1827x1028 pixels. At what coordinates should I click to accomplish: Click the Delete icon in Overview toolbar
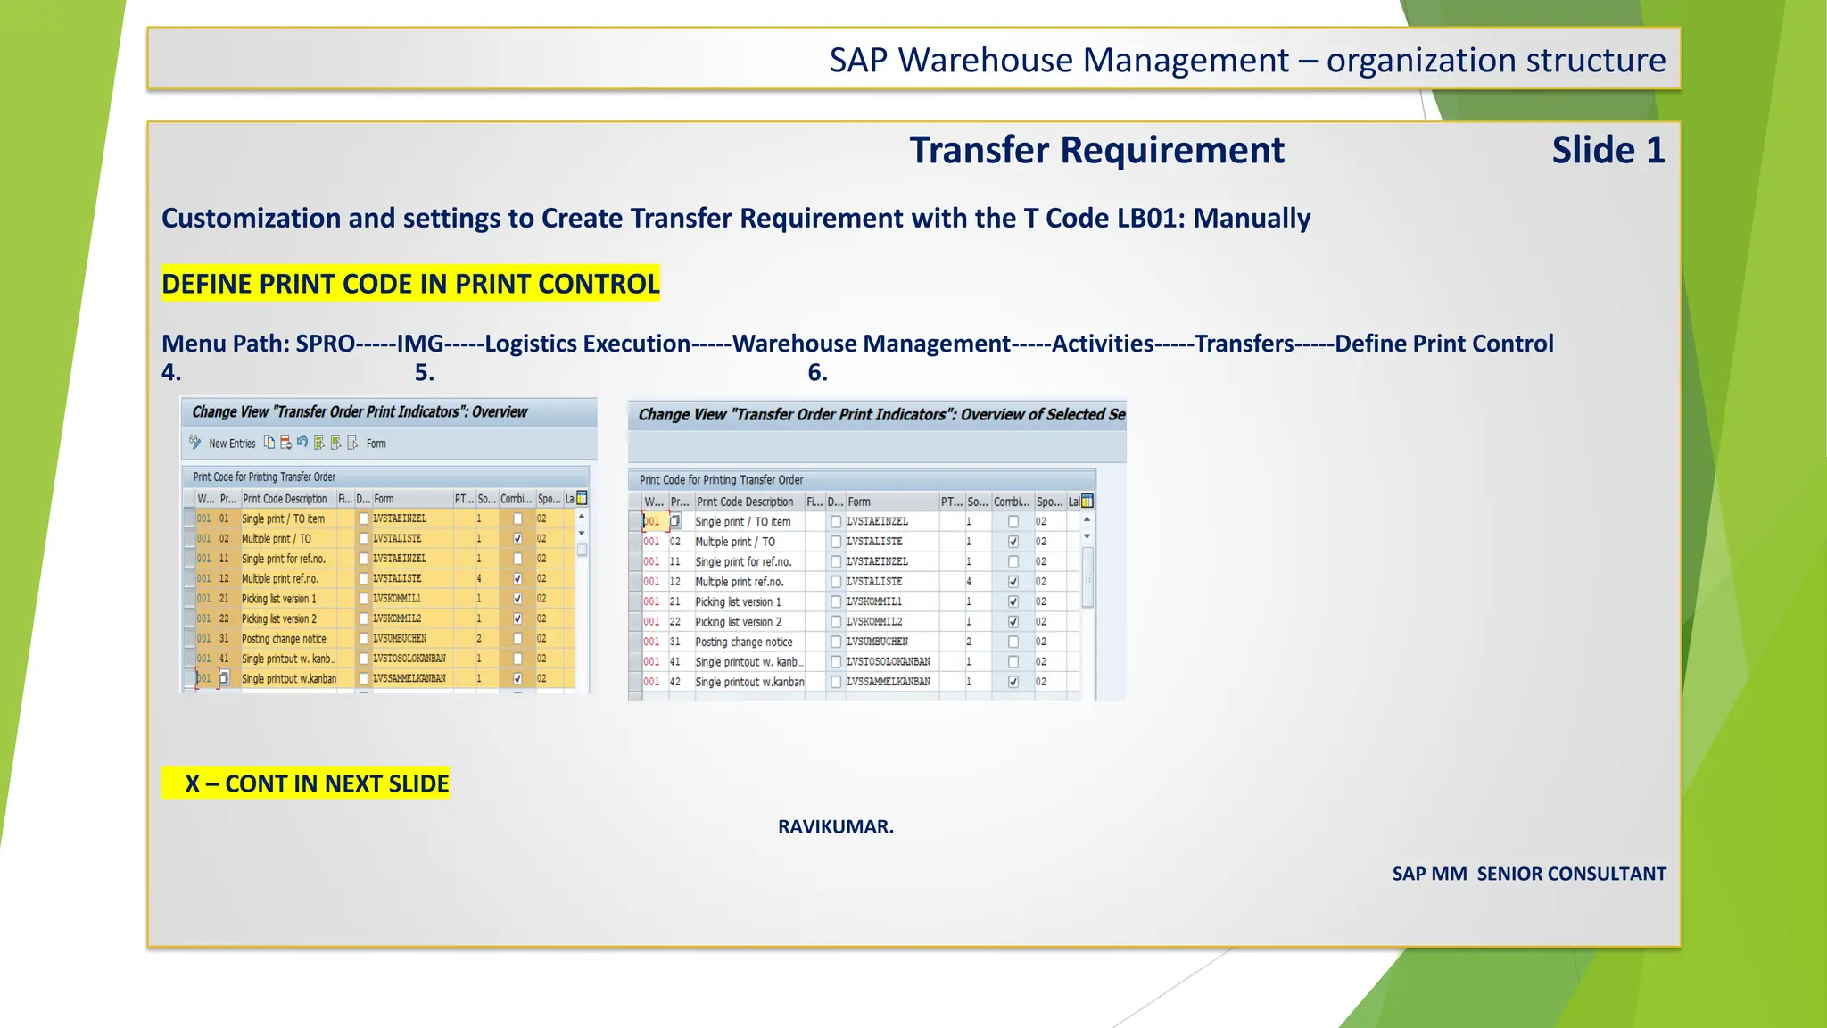[285, 443]
